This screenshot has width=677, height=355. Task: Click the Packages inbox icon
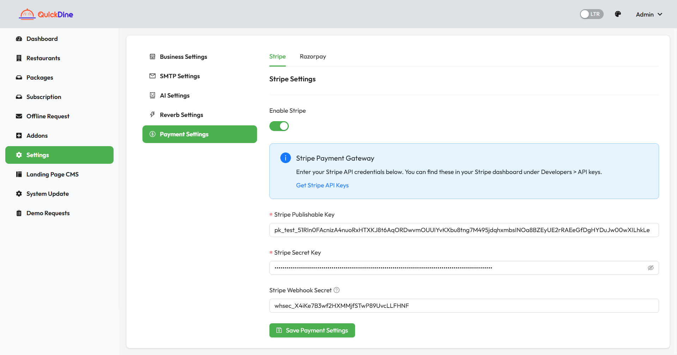19,77
